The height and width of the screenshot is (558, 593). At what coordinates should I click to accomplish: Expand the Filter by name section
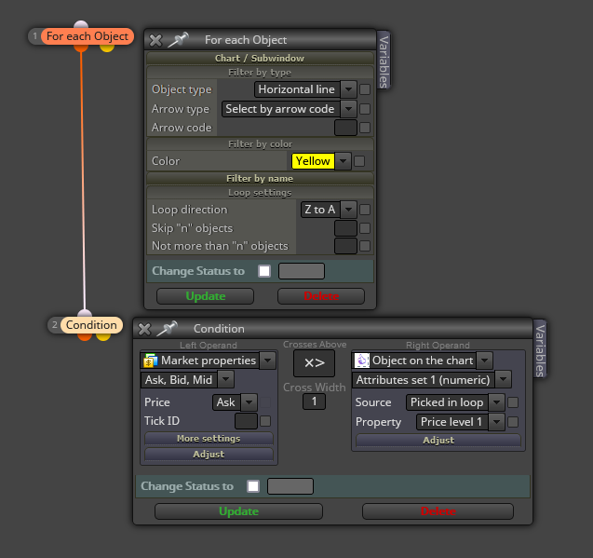click(260, 178)
